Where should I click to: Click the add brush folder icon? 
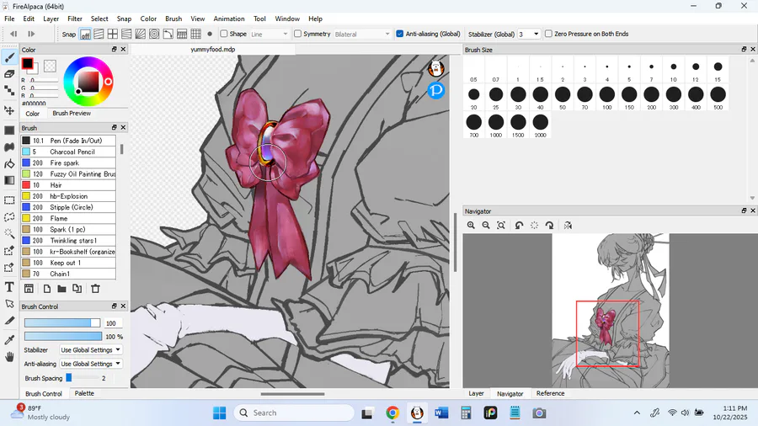click(x=61, y=289)
